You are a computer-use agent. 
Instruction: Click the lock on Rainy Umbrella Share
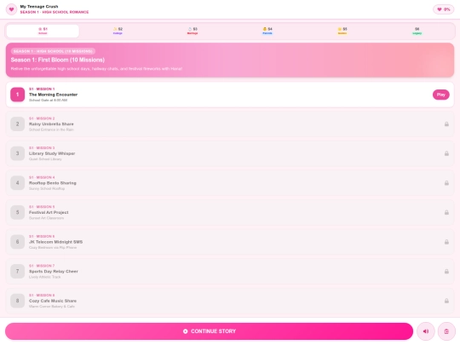click(x=446, y=124)
